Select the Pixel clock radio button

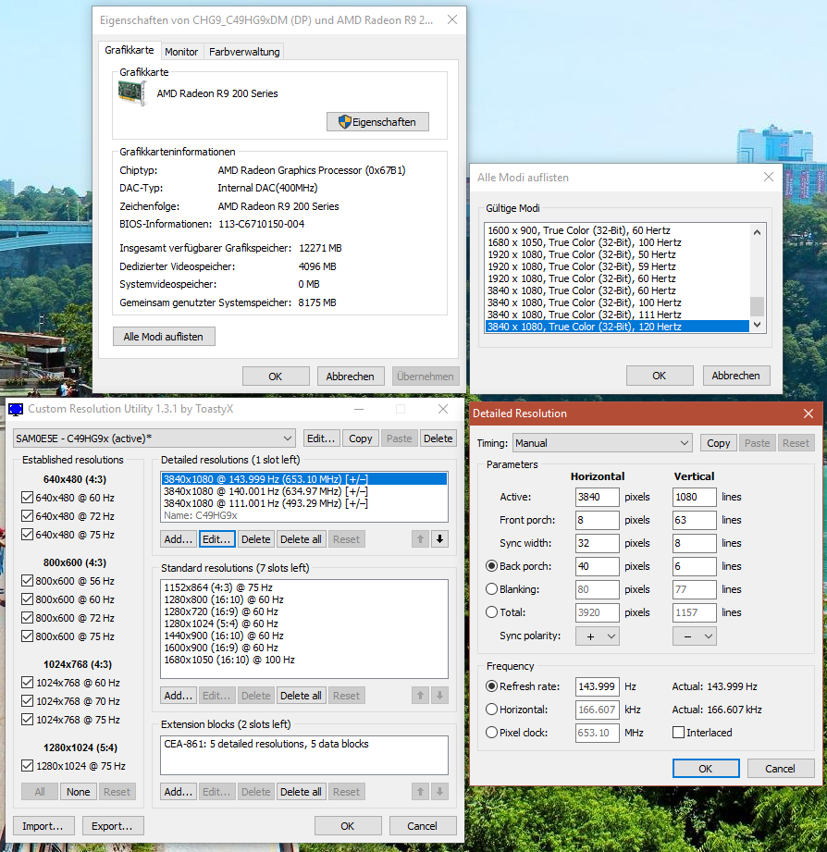(x=491, y=733)
